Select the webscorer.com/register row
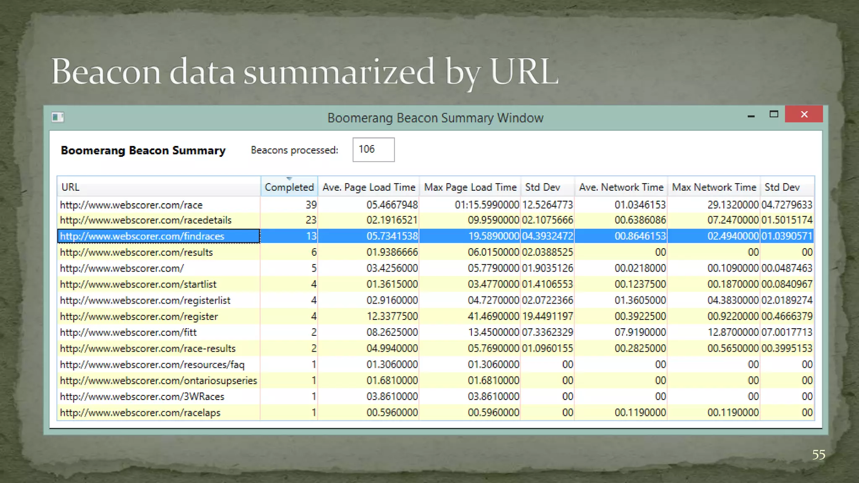Viewport: 859px width, 483px height. coord(139,317)
